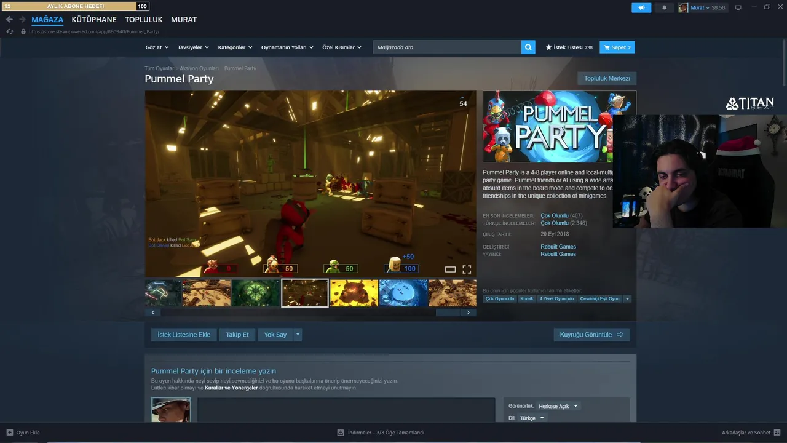
Task: Click the Pummel Party header image
Action: click(547, 127)
